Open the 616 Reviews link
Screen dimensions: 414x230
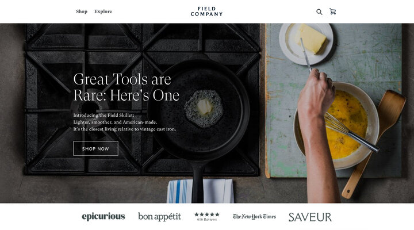point(207,220)
